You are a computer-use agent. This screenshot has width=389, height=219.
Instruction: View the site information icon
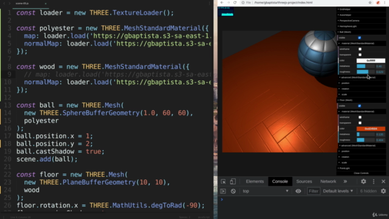243,2
